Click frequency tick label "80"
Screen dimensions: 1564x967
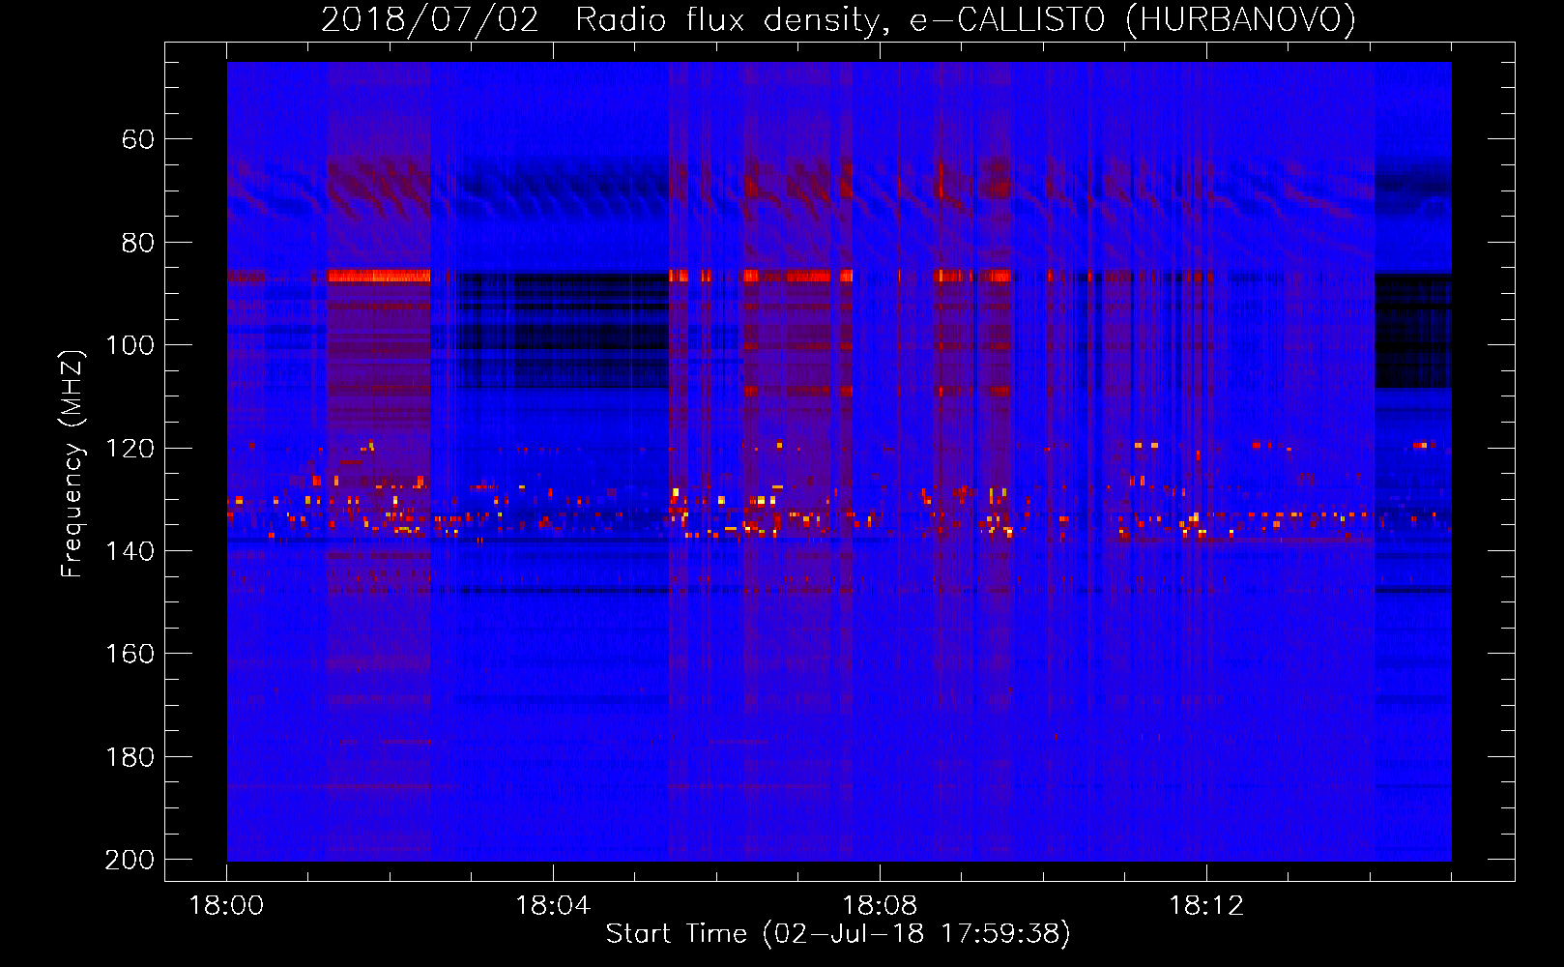138,243
